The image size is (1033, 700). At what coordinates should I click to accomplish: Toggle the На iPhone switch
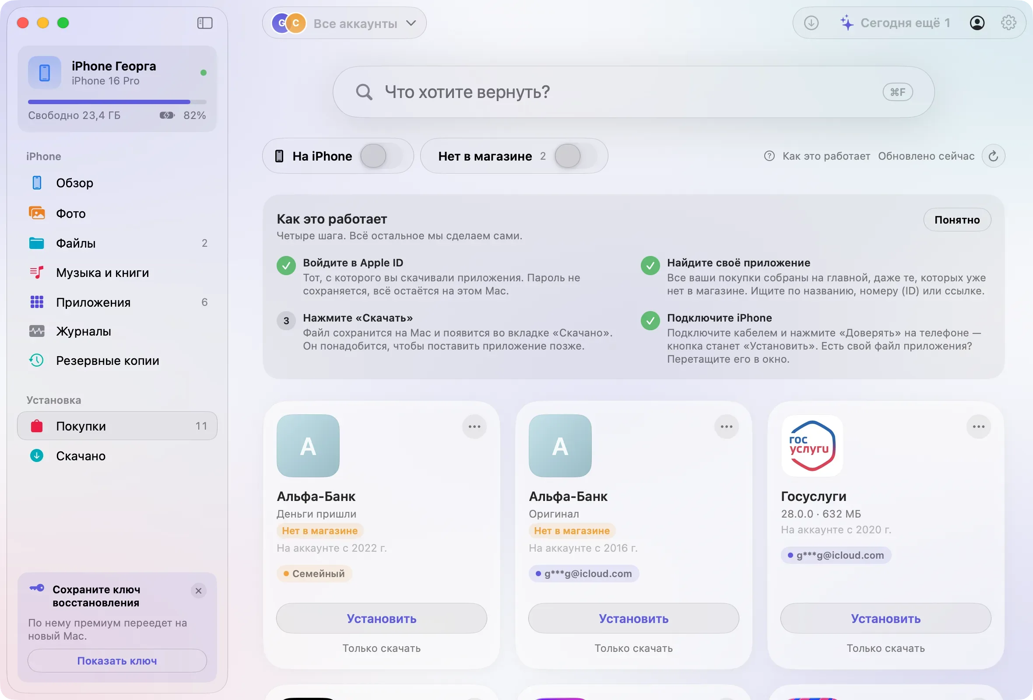pos(381,156)
